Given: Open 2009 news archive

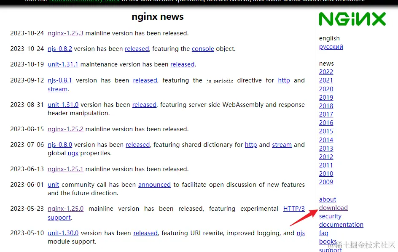Looking at the screenshot, I should 326,182.
